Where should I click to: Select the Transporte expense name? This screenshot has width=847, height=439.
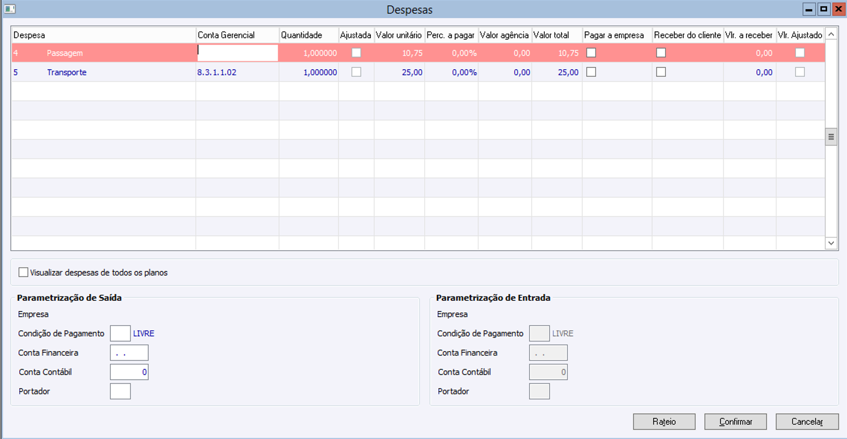pyautogui.click(x=67, y=72)
